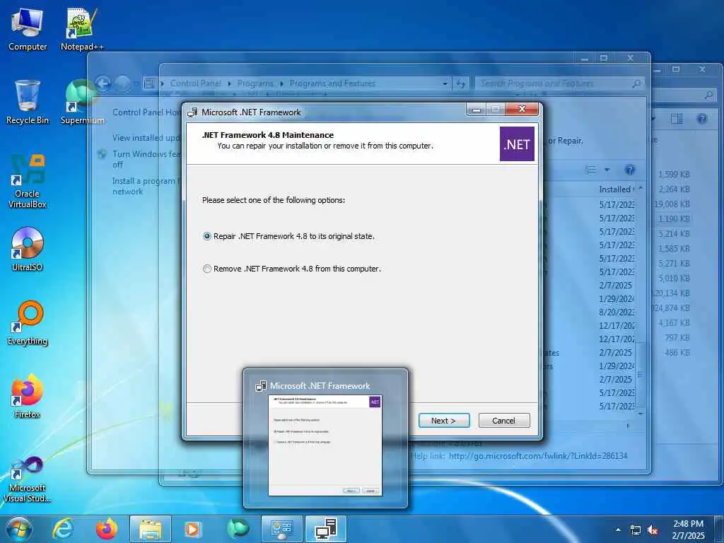The image size is (724, 543).
Task: Open Windows Media Player from the taskbar
Action: point(192,529)
